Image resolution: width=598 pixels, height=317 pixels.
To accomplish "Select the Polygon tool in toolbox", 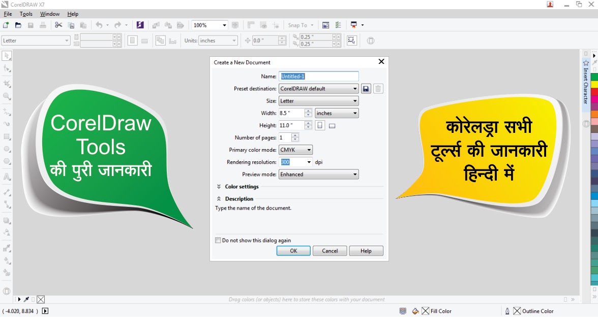I will 7,162.
